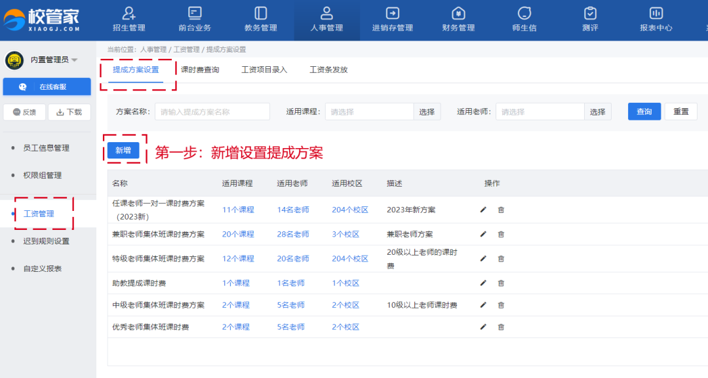Screen dimensions: 708x378
Task: Delete the 优秀老师集体班课时费 plan
Action: 501,327
